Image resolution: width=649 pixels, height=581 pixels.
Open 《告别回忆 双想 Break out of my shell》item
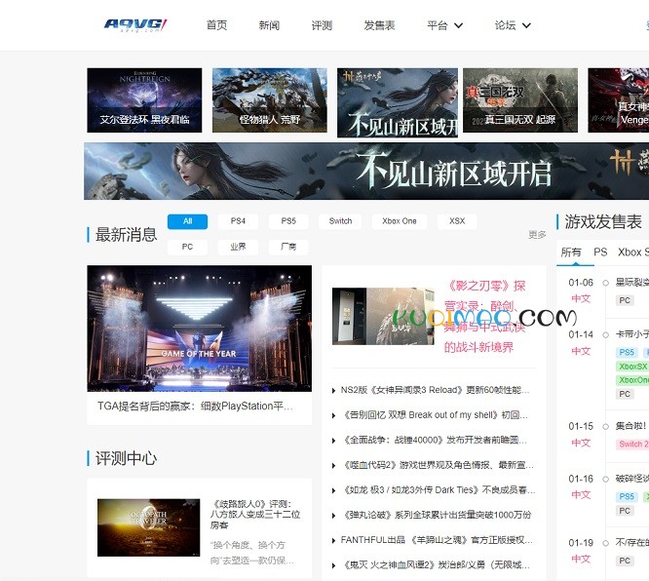pyautogui.click(x=435, y=415)
